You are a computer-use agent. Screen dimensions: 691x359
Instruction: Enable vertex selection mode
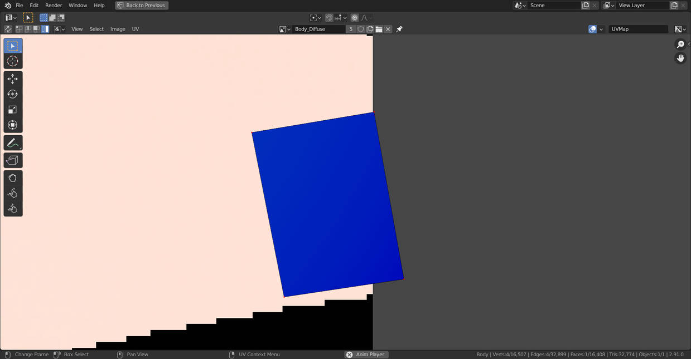click(19, 29)
